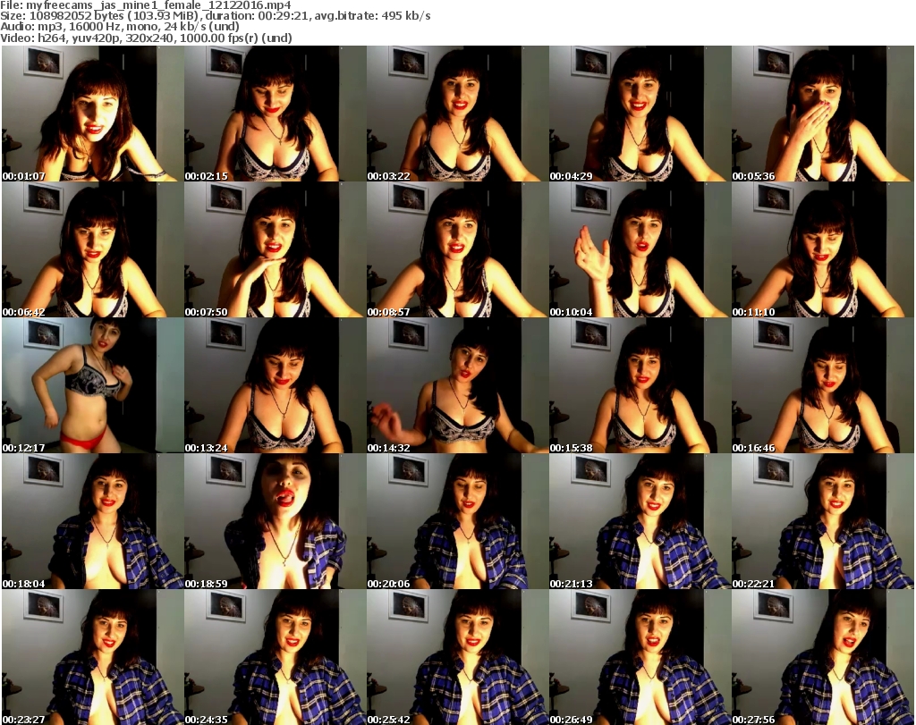Choose the frame stamped 00:18:59
This screenshot has height=725, width=916.
click(276, 521)
